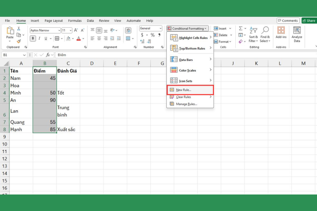The height and width of the screenshot is (211, 317).
Task: Click the Add-ins button
Action: [281, 32]
